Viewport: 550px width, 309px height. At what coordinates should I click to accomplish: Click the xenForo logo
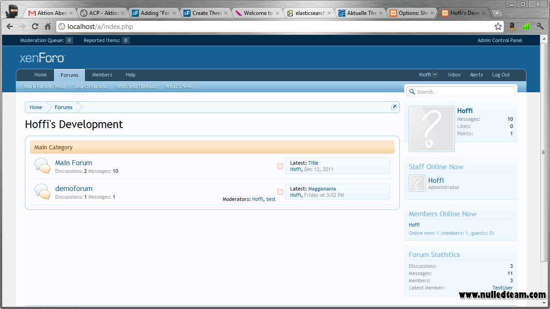point(43,58)
